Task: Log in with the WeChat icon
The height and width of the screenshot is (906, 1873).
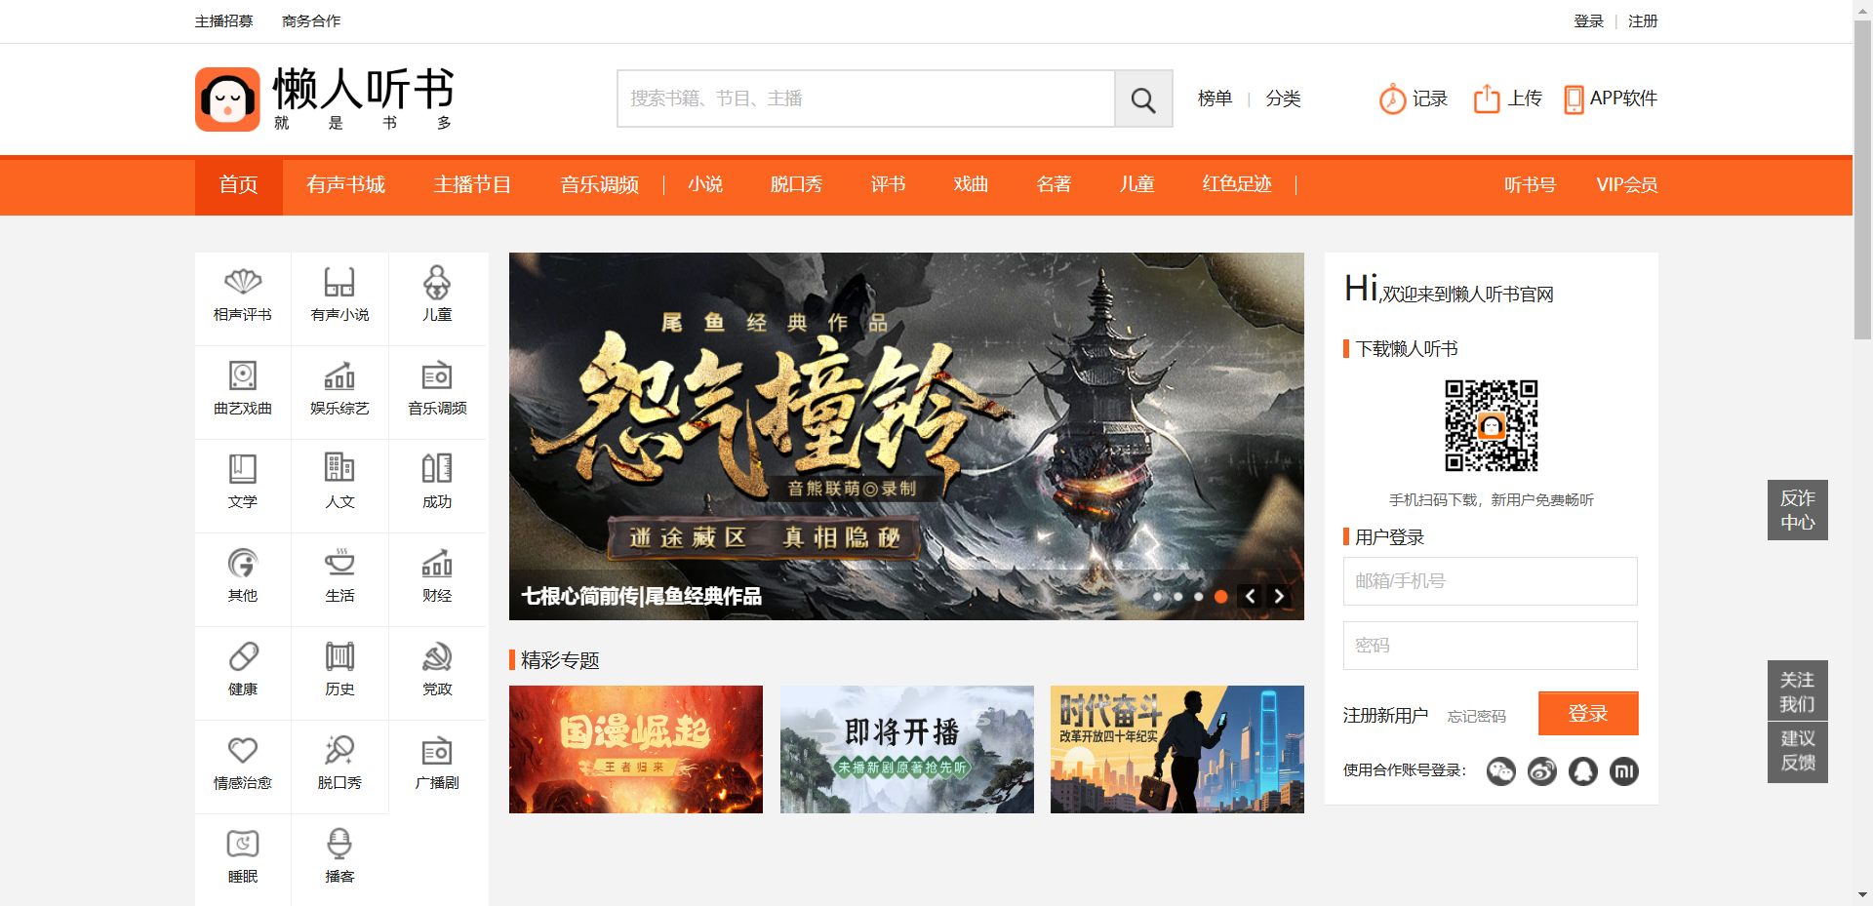Action: click(x=1500, y=771)
